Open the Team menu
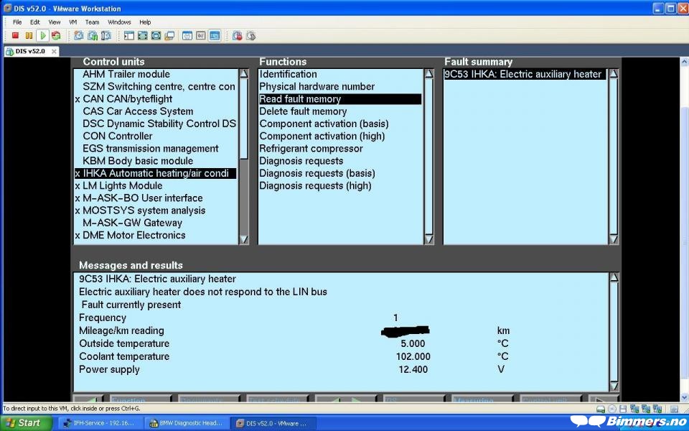Image resolution: width=689 pixels, height=431 pixels. tap(93, 22)
